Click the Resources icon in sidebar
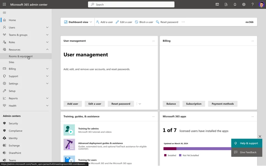The height and width of the screenshot is (166, 266). pyautogui.click(x=4, y=50)
